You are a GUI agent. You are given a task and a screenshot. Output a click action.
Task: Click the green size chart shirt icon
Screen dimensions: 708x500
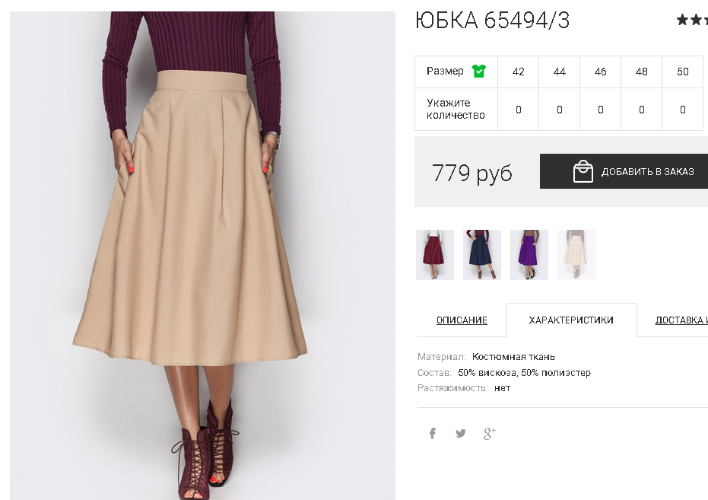(x=478, y=72)
